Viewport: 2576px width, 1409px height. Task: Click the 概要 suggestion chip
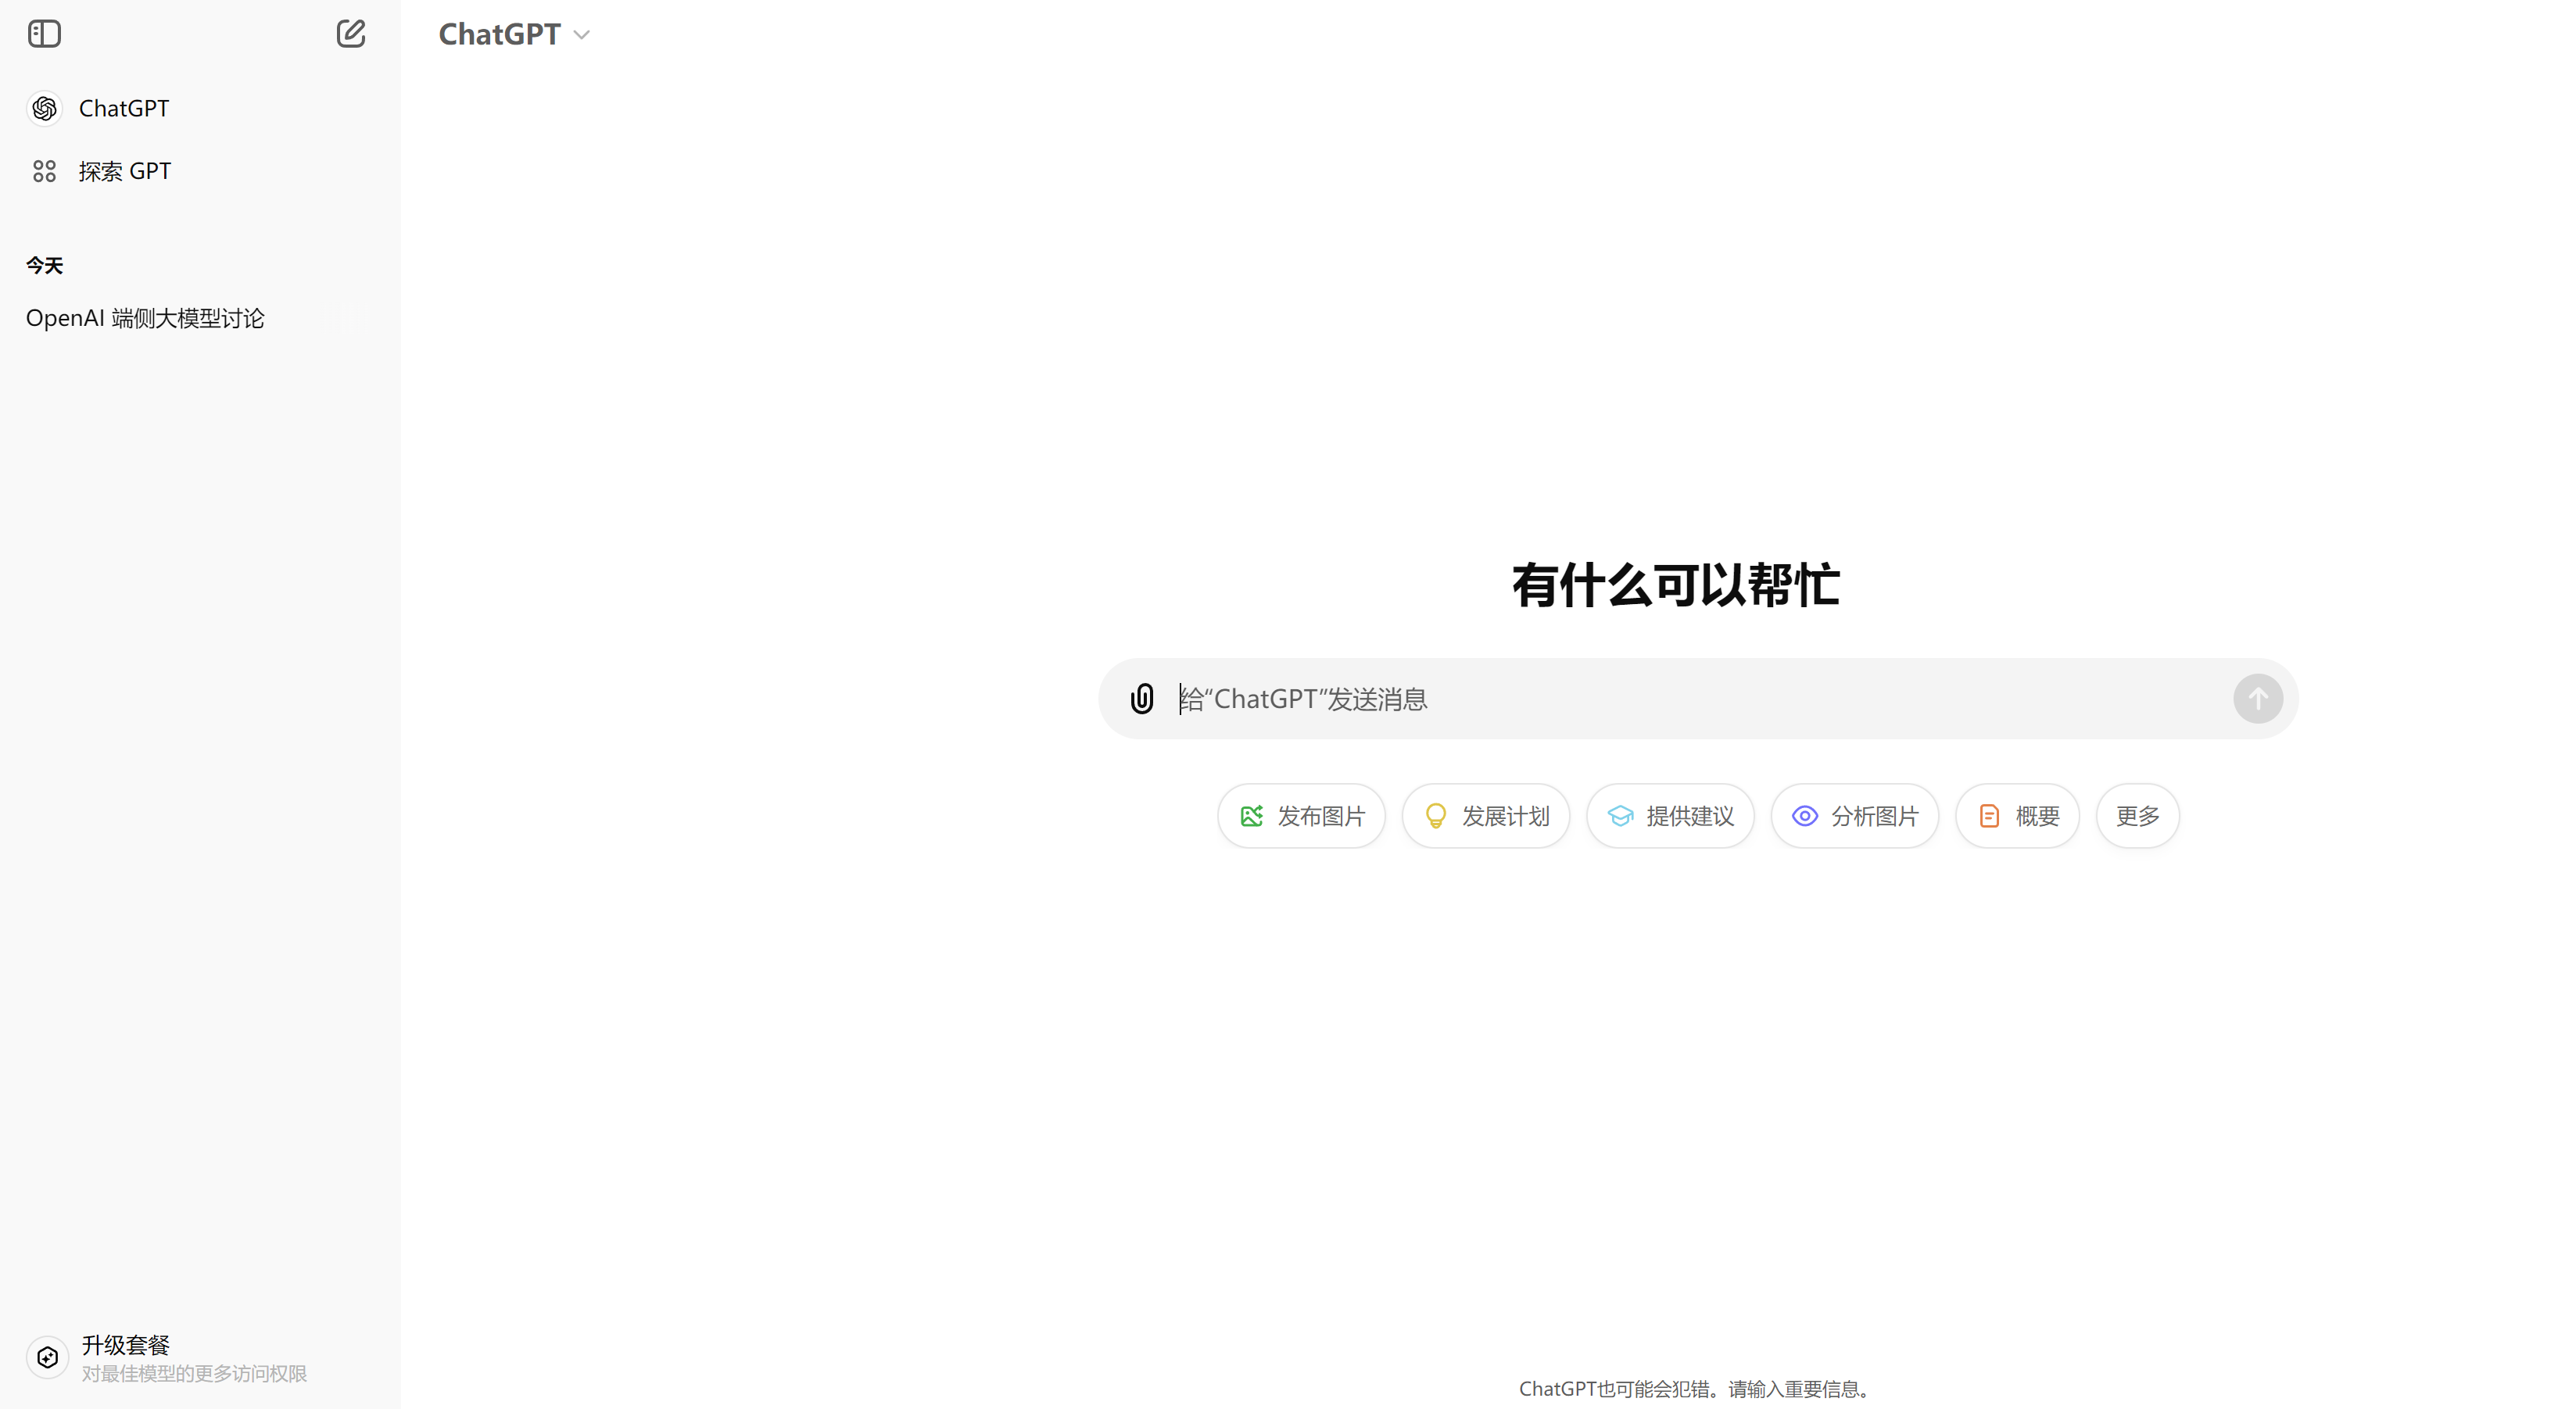click(x=2018, y=815)
